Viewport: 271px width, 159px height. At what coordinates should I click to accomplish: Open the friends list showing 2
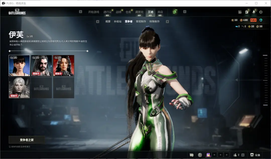(236, 155)
